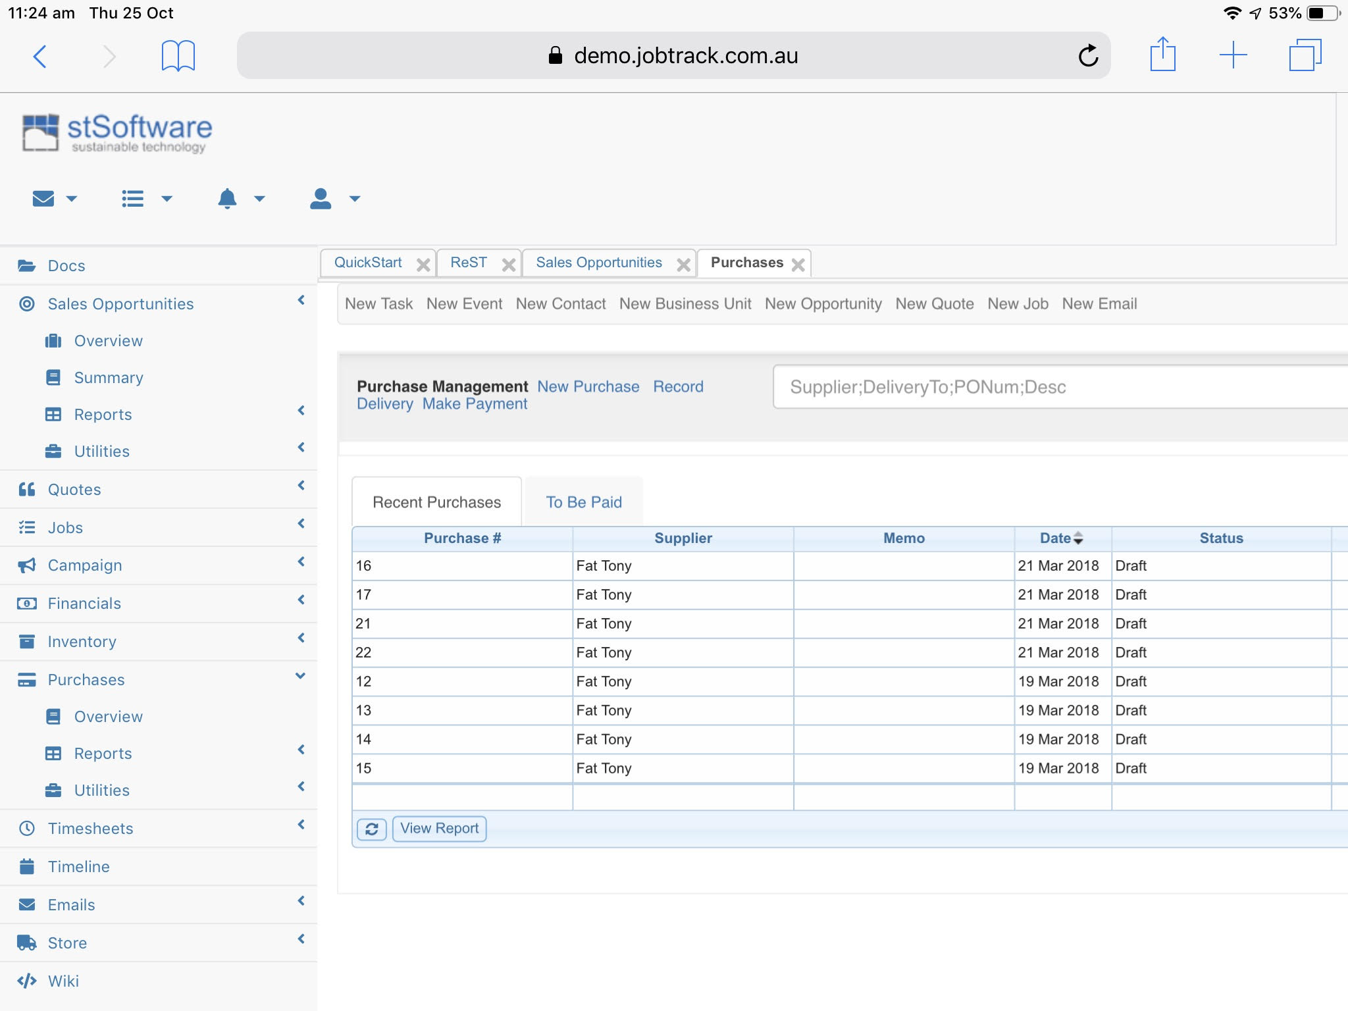
Task: Open the envelope mail menu icon
Action: [x=43, y=198]
